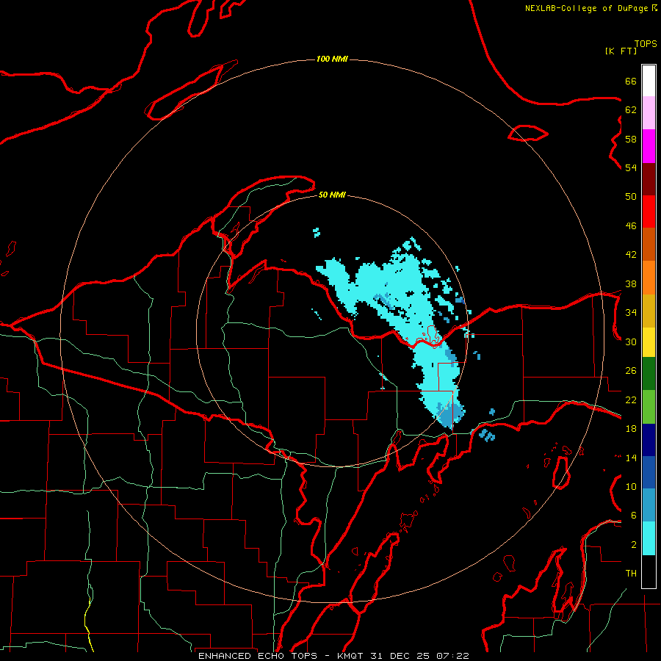The width and height of the screenshot is (661, 661).
Task: Select the navy blue legend swatch
Action: pyautogui.click(x=649, y=440)
